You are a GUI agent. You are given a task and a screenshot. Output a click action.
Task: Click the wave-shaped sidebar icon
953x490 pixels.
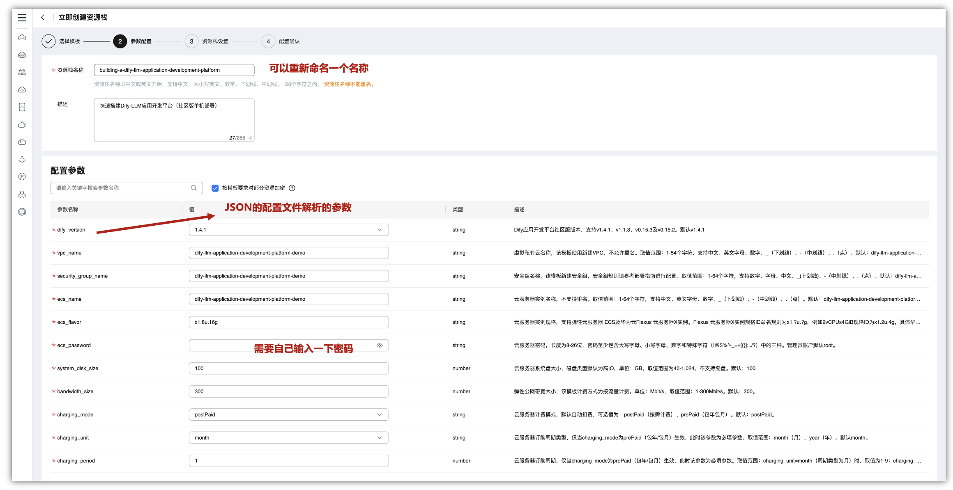tap(22, 72)
